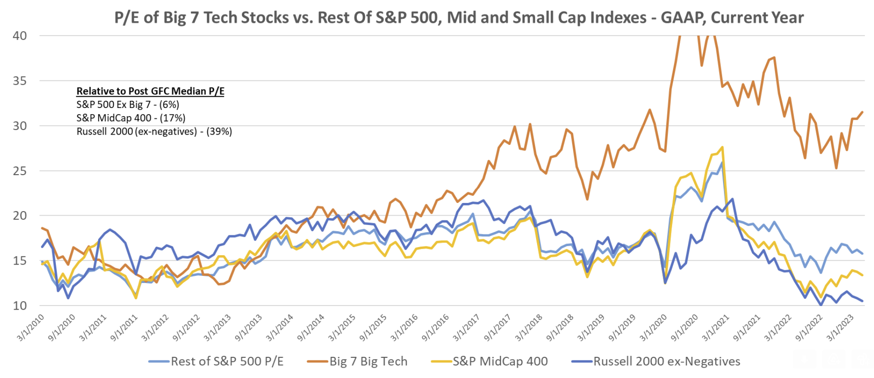Image resolution: width=874 pixels, height=378 pixels.
Task: Select the 'Rest of S&P 500 P/E' legend label
Action: pyautogui.click(x=227, y=361)
